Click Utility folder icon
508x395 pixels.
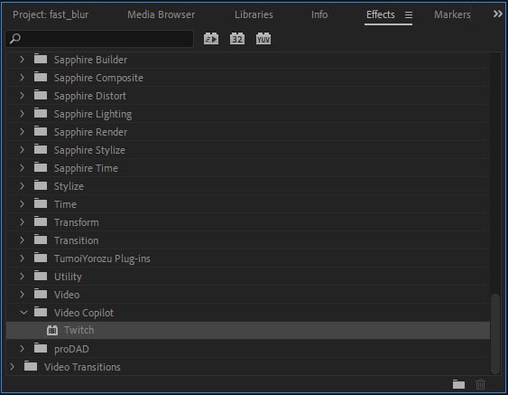(x=41, y=276)
